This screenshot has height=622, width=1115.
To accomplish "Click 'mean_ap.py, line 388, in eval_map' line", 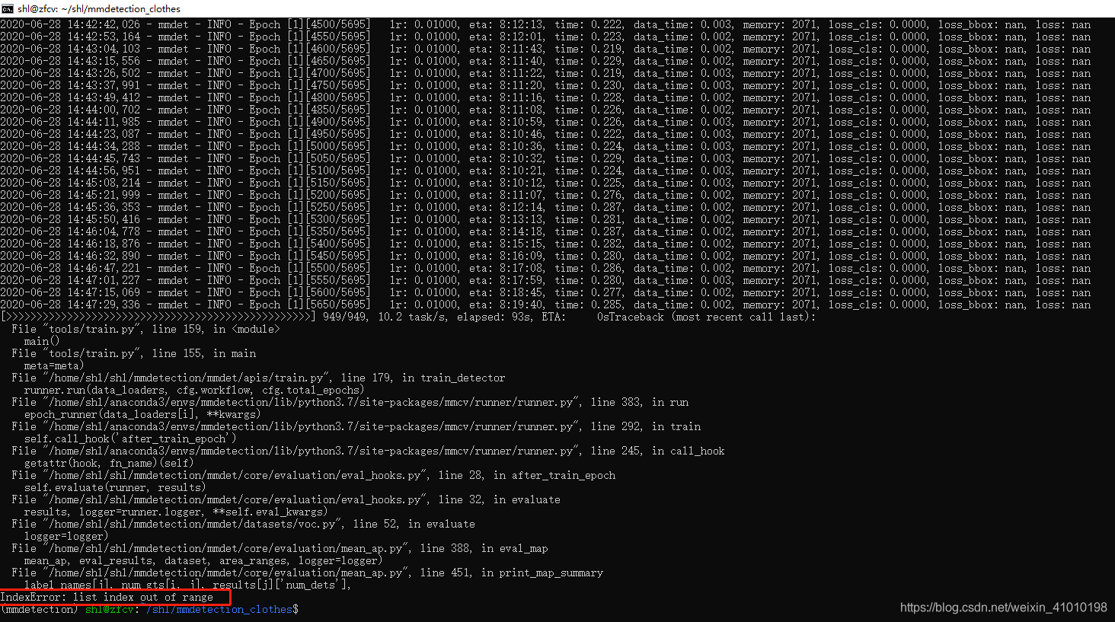I will [x=280, y=548].
